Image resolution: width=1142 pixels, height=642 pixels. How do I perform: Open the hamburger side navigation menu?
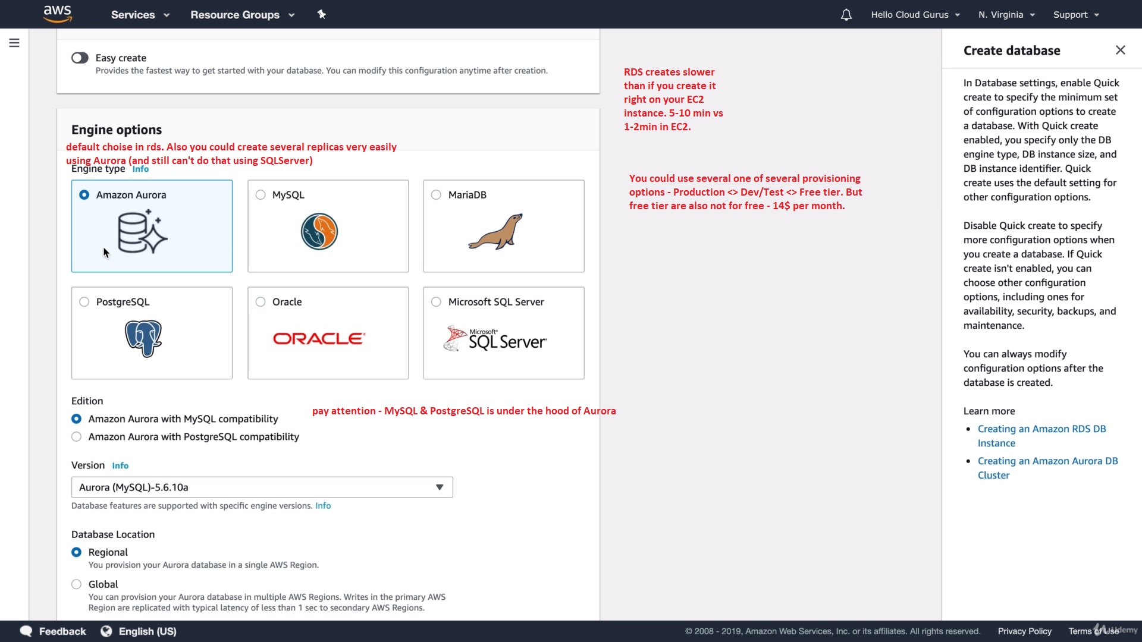click(x=14, y=43)
